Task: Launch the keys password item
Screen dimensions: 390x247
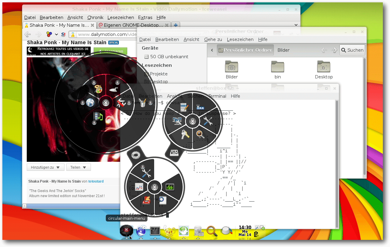Action: tap(185, 135)
